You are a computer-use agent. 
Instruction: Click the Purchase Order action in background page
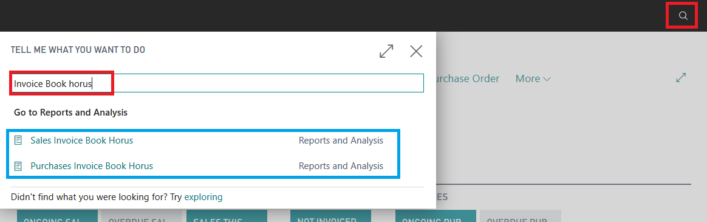coord(468,78)
